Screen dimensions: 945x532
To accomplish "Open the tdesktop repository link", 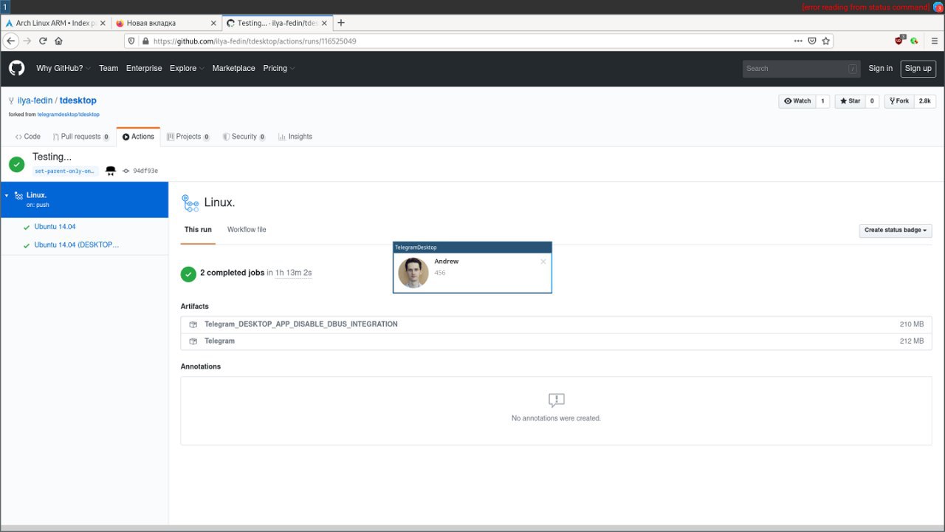I will [x=78, y=100].
